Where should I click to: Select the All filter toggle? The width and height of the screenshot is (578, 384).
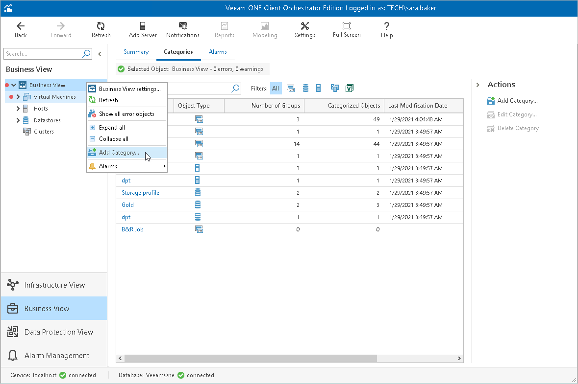[276, 89]
